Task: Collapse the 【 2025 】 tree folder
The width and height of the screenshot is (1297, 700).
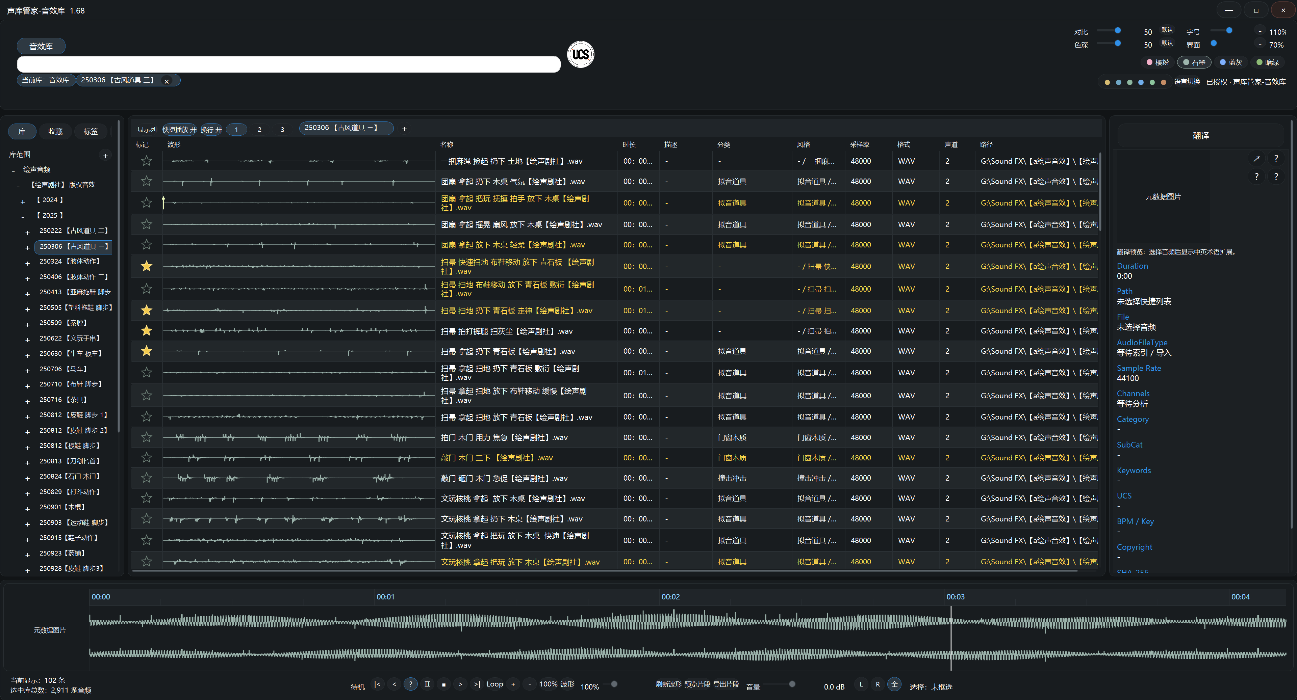Action: point(23,217)
